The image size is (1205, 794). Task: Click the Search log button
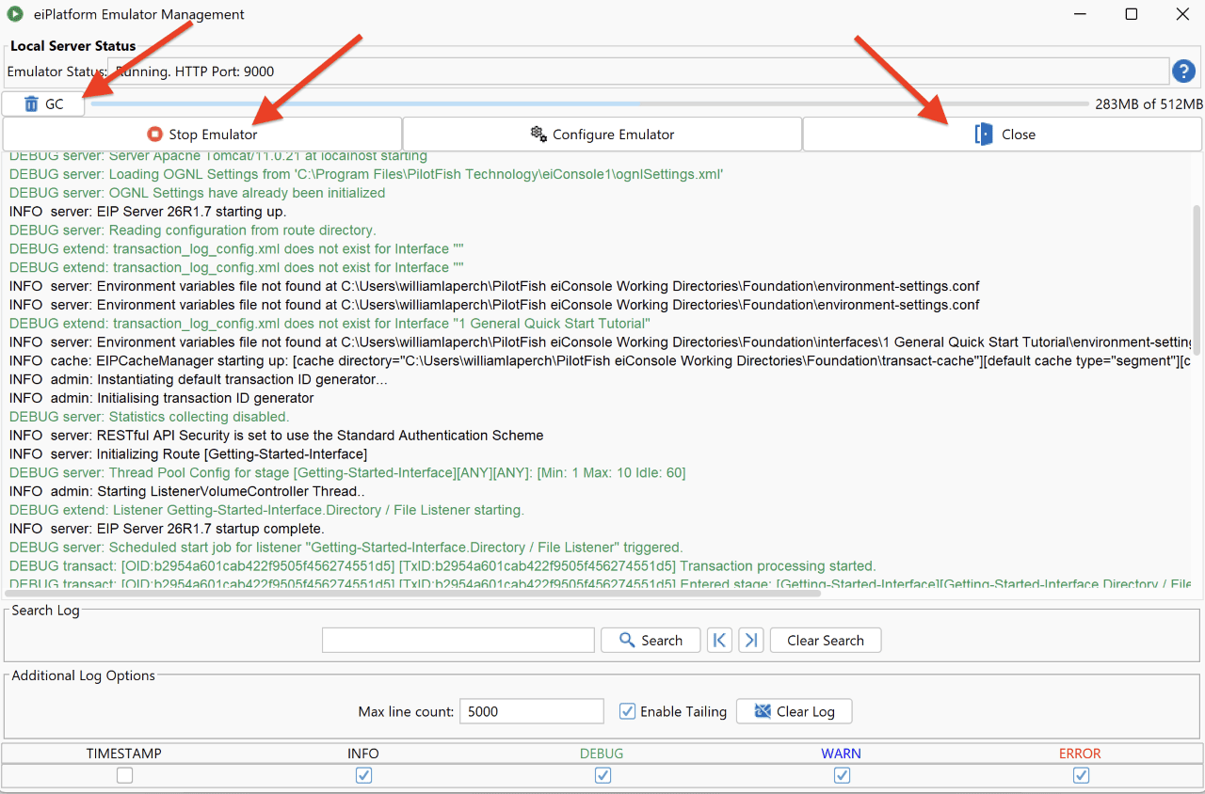[x=651, y=641]
